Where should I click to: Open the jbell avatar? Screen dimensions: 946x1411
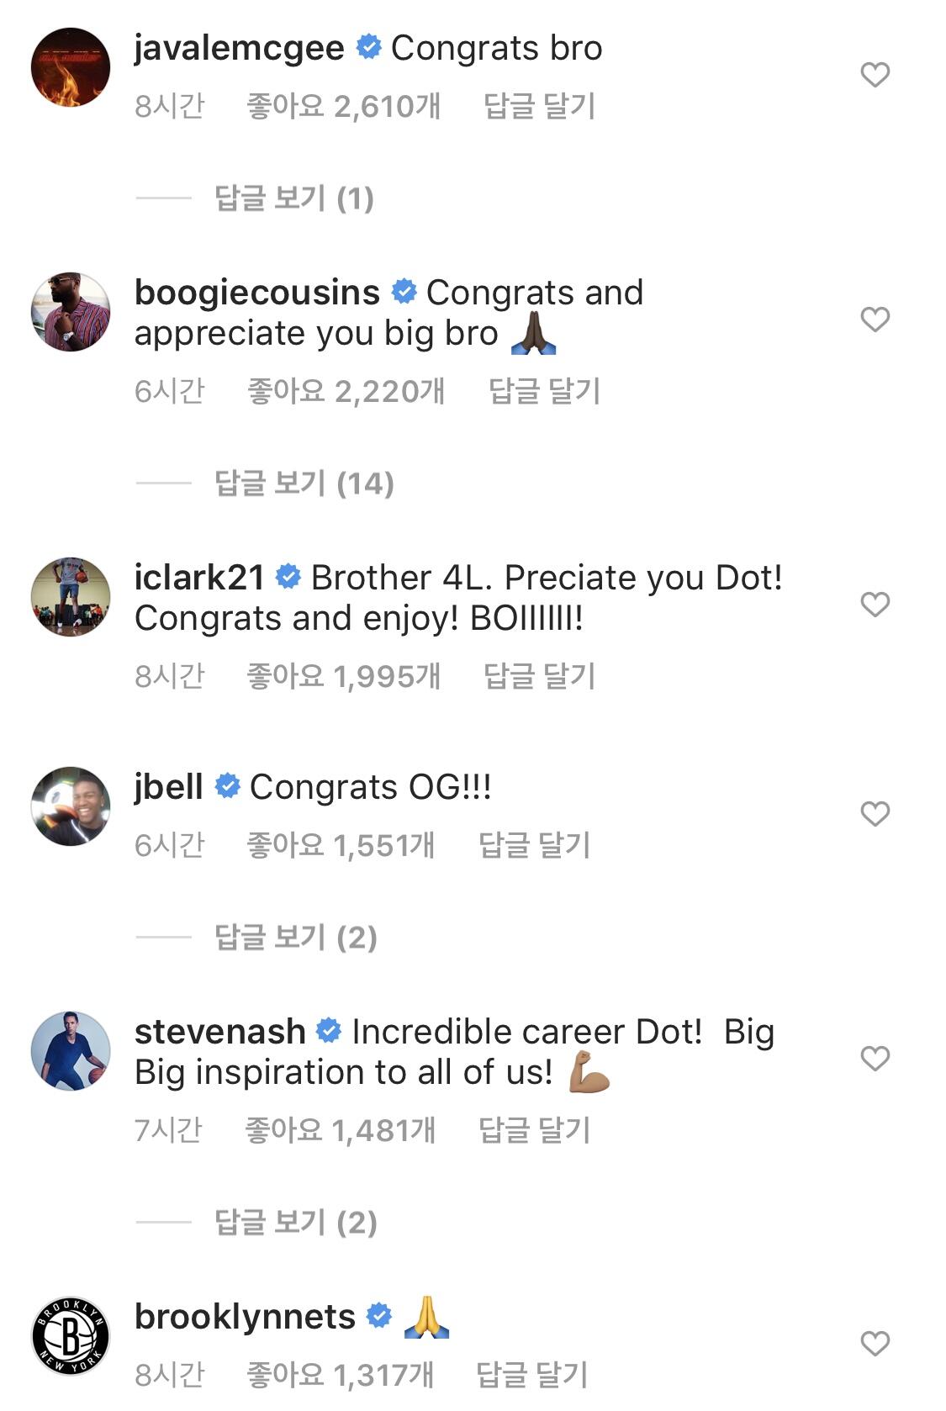(x=71, y=806)
